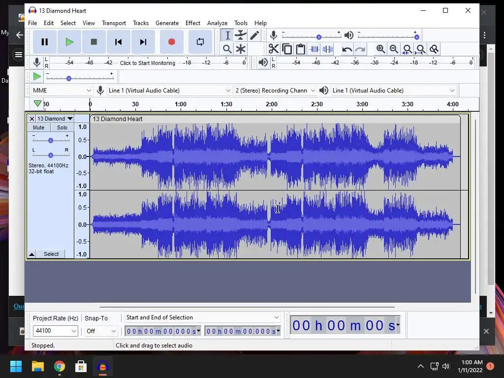Click Play-at-speed green button
504x378 pixels.
37,76
